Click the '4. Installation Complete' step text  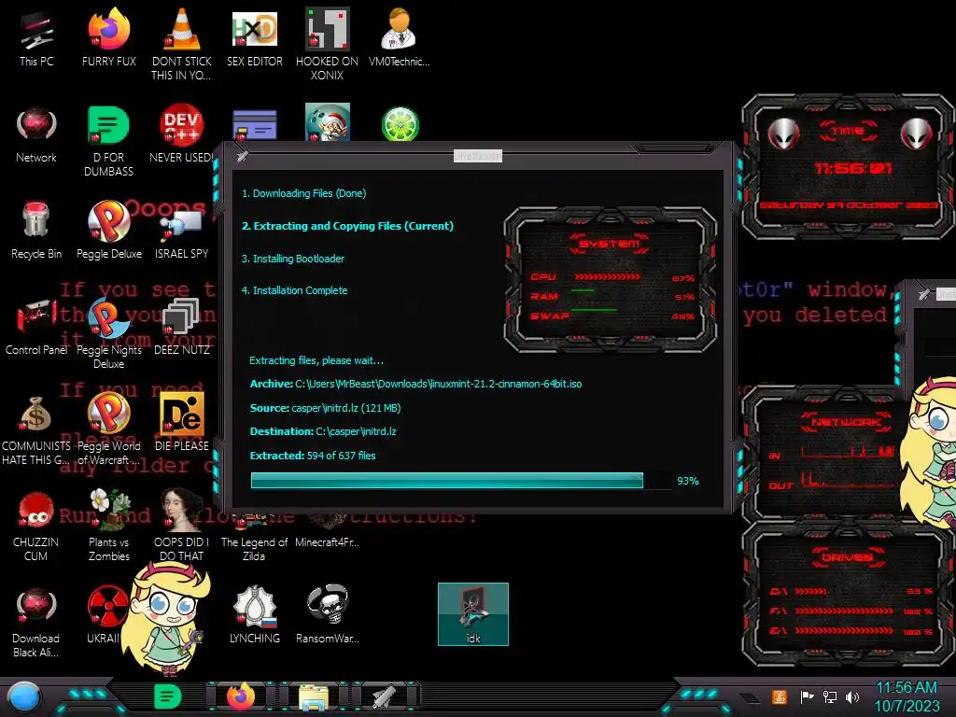point(294,290)
